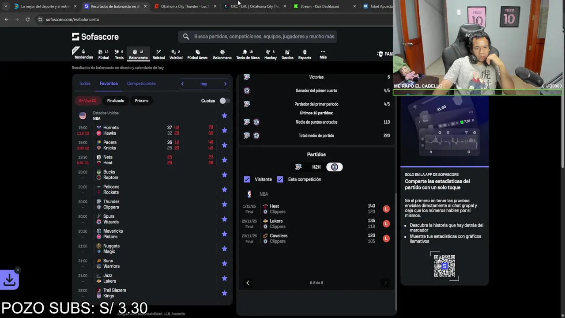Open Tenis de Mesa category
This screenshot has height=318, width=565.
pos(248,54)
